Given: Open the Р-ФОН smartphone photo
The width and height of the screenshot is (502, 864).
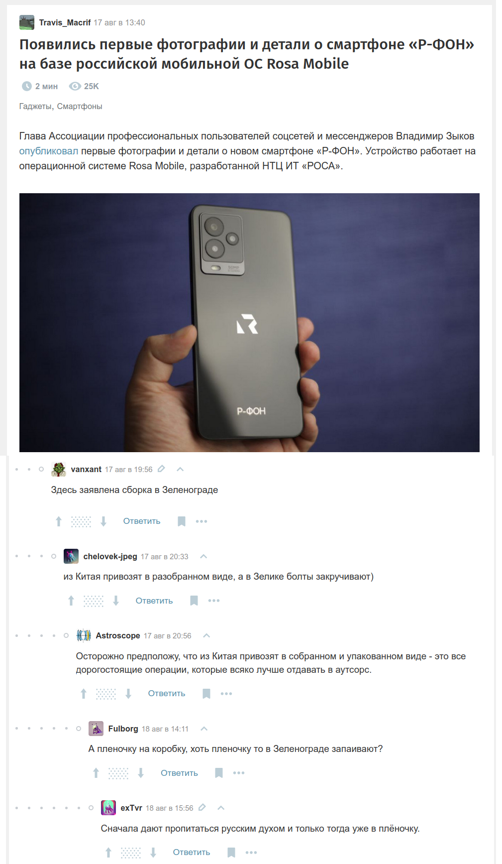Looking at the screenshot, I should click(249, 322).
